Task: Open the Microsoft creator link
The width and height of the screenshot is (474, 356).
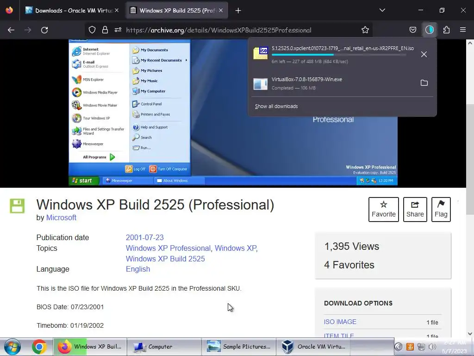Action: 61,218
